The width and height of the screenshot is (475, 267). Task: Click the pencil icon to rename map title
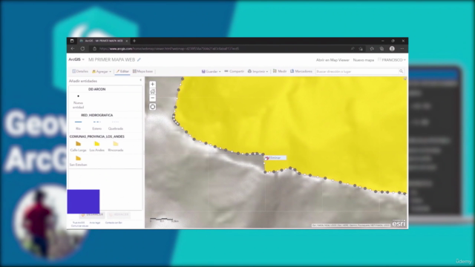139,59
